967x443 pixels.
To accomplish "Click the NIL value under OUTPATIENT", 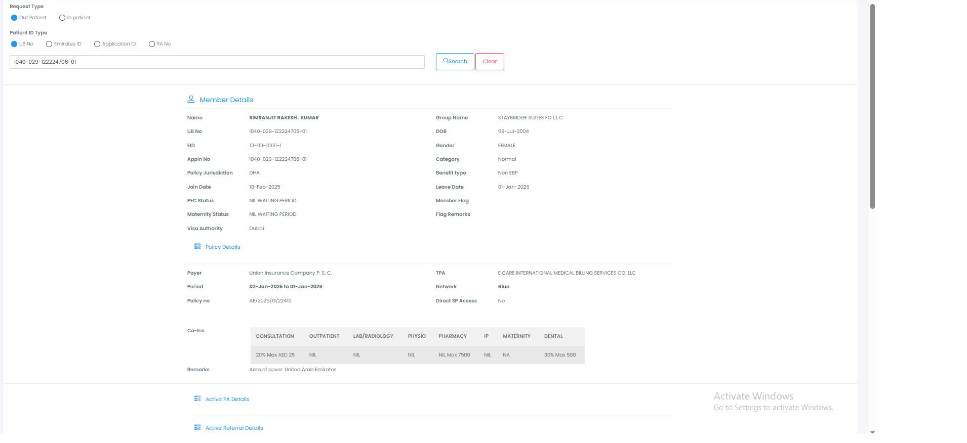I will (x=313, y=355).
